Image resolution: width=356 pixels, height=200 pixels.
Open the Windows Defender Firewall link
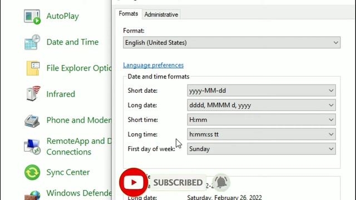[x=79, y=193]
